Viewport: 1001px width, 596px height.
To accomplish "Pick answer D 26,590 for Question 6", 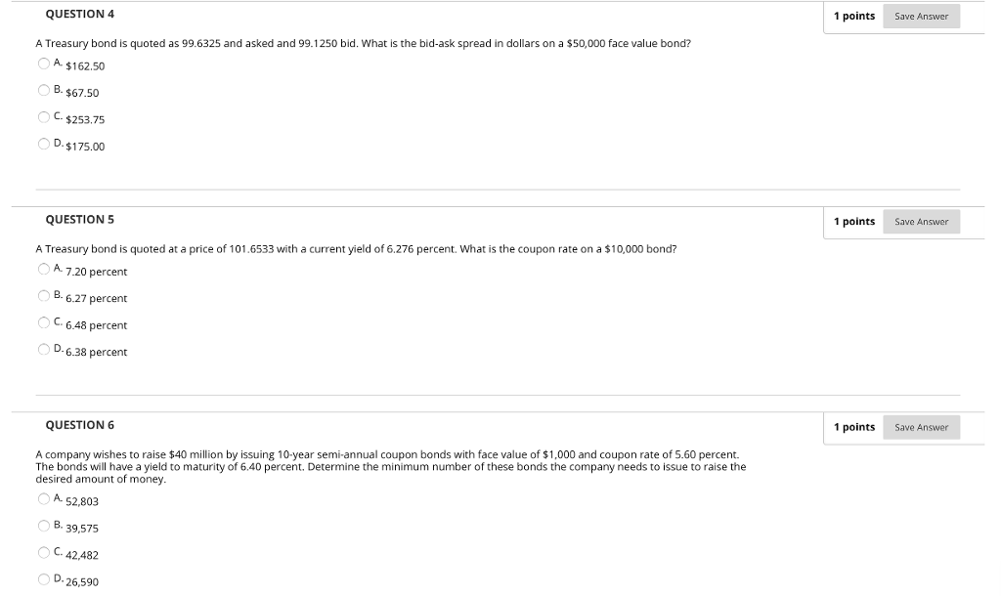I will (x=43, y=579).
